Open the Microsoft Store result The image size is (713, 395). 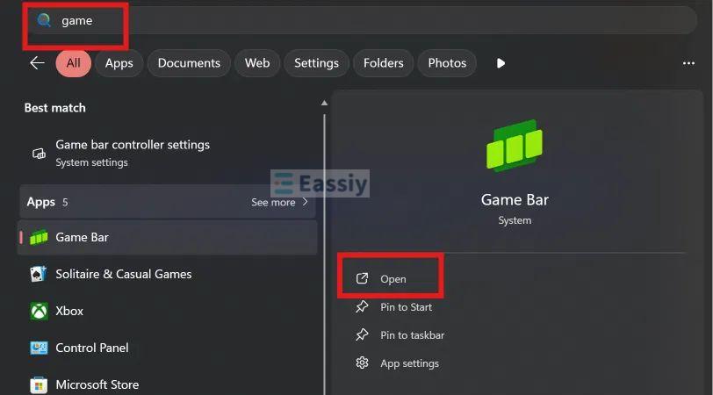pos(168,384)
